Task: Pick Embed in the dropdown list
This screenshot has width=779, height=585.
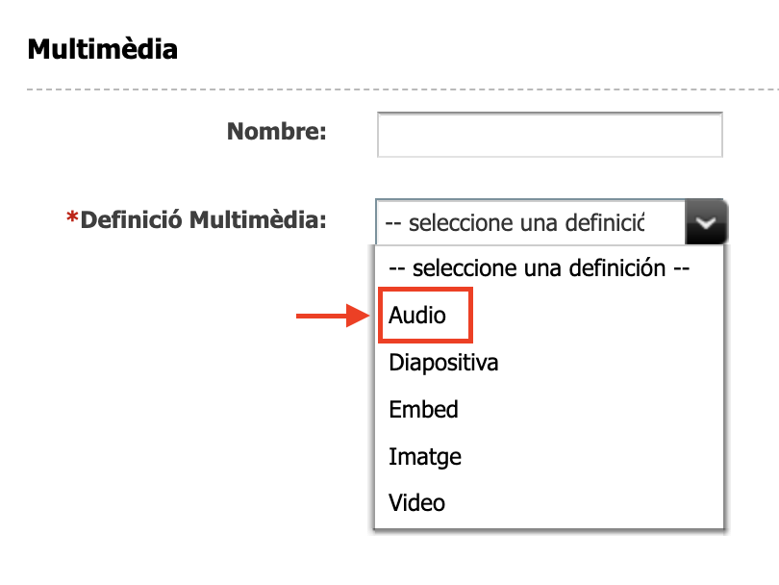Action: pyautogui.click(x=423, y=409)
